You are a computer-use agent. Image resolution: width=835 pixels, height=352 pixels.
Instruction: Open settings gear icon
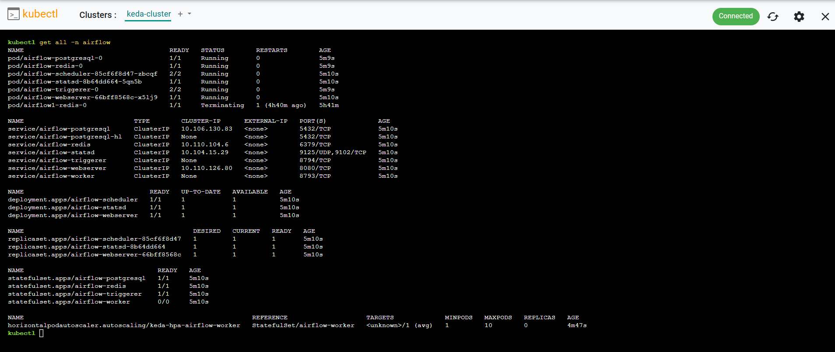point(799,17)
